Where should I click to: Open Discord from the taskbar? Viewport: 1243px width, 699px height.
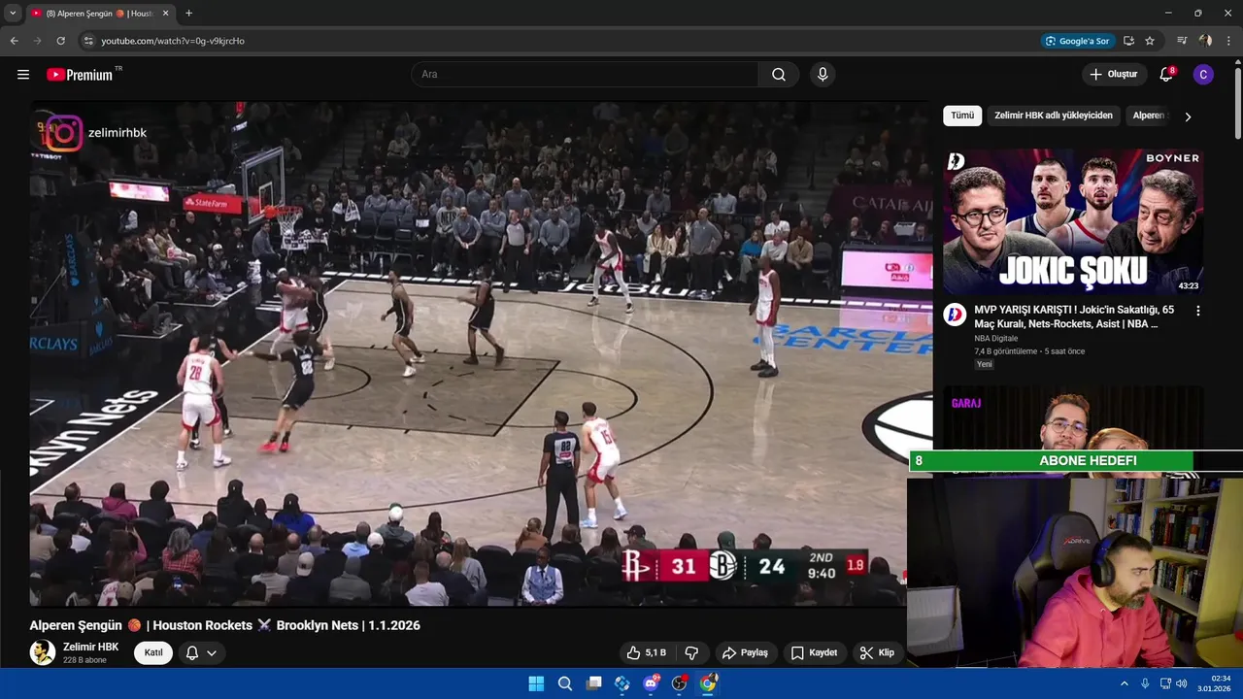651,683
